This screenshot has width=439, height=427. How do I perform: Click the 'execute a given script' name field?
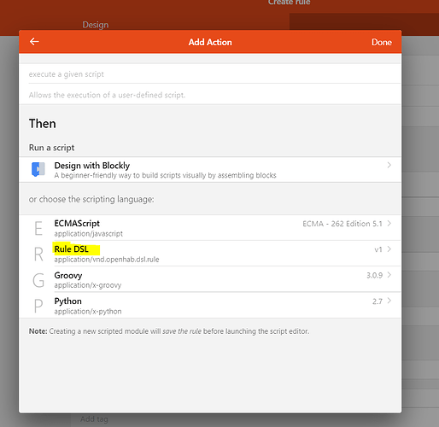click(214, 74)
